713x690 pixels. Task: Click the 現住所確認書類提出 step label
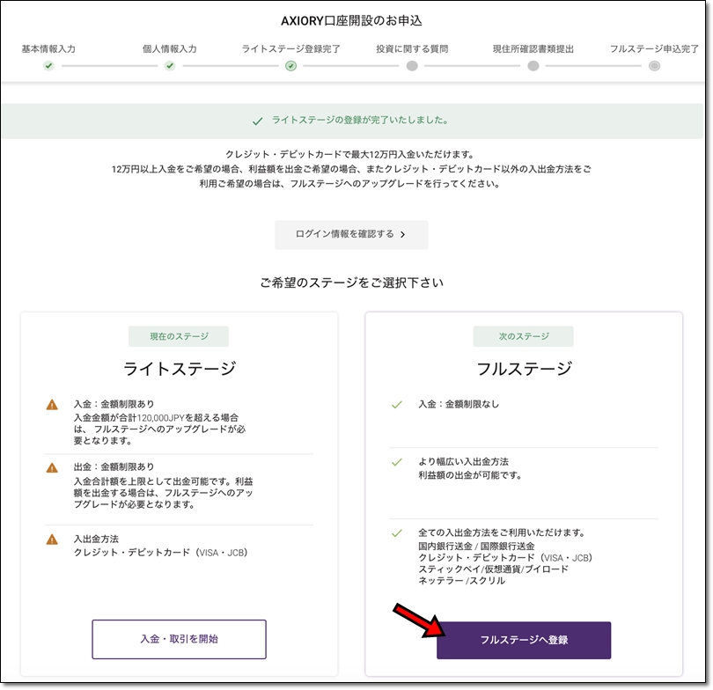click(533, 48)
